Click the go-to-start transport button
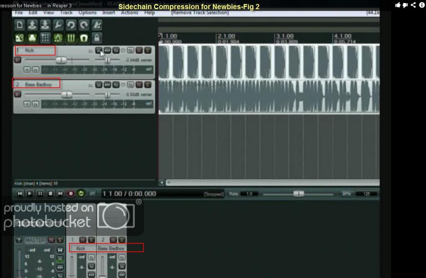The height and width of the screenshot is (278, 426). pyautogui.click(x=20, y=194)
